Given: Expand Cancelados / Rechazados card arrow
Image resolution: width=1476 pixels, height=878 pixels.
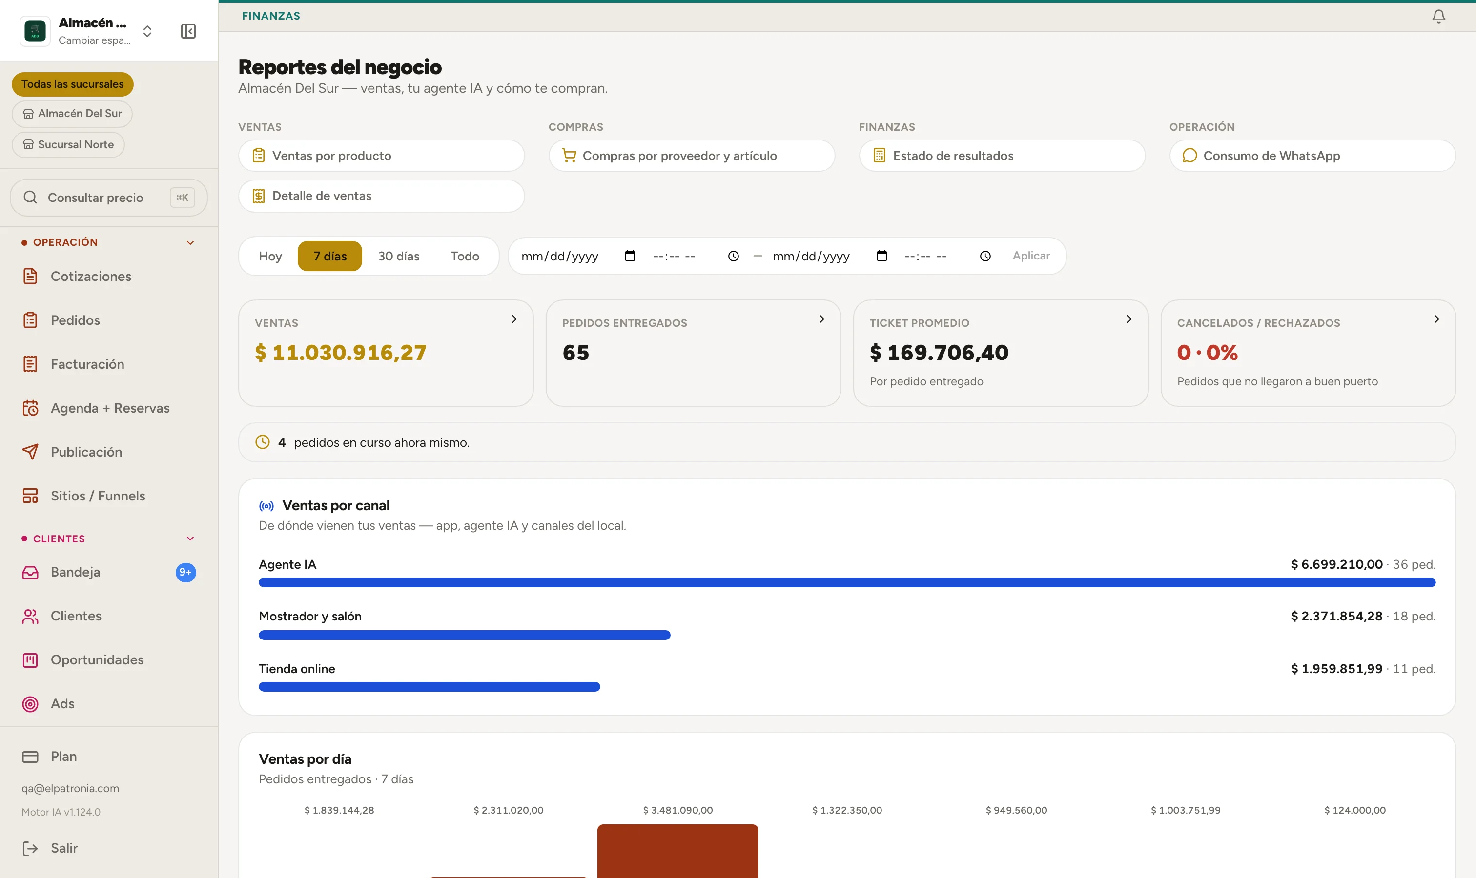Looking at the screenshot, I should click(x=1436, y=319).
